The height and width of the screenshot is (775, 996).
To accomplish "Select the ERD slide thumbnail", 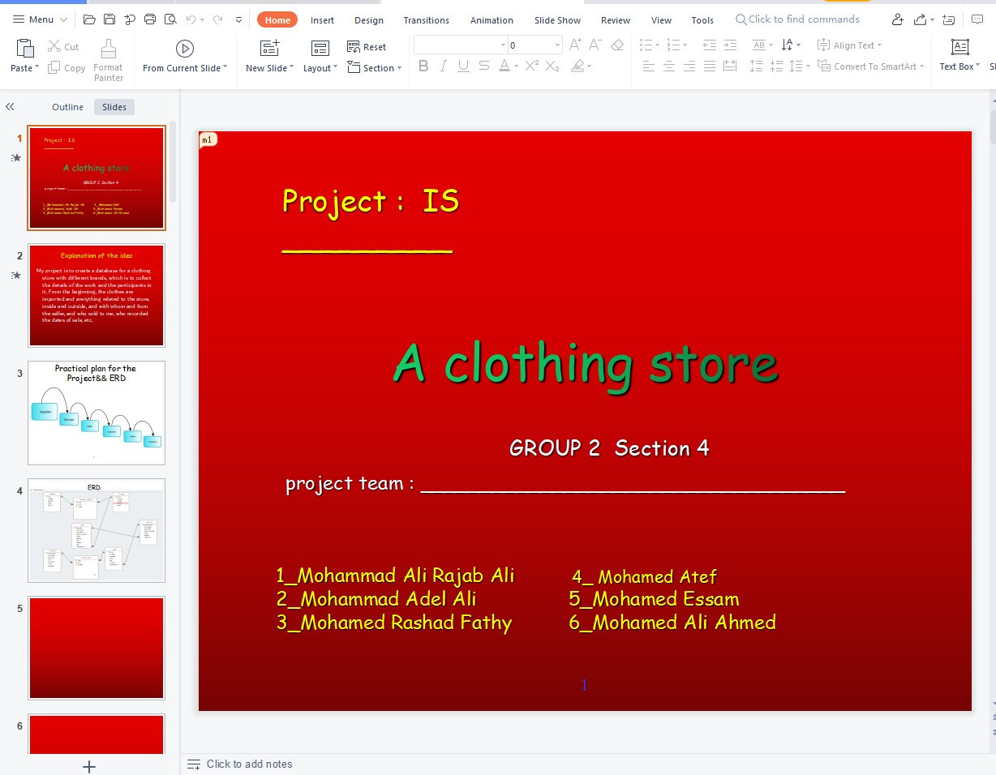I will 96,530.
